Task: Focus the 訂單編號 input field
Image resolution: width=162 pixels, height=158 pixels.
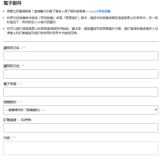Action: tap(80, 128)
